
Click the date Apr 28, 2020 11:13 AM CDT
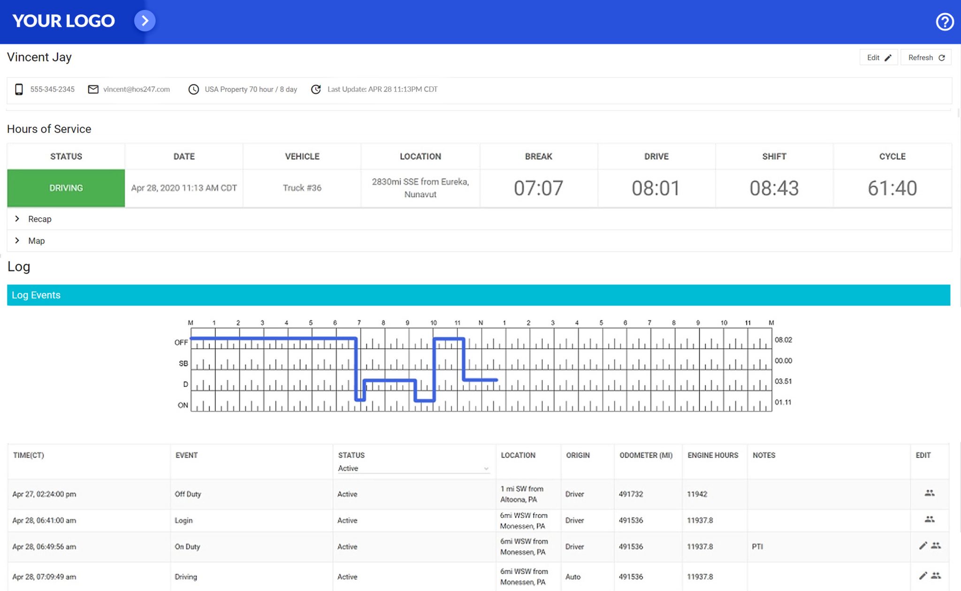(184, 188)
